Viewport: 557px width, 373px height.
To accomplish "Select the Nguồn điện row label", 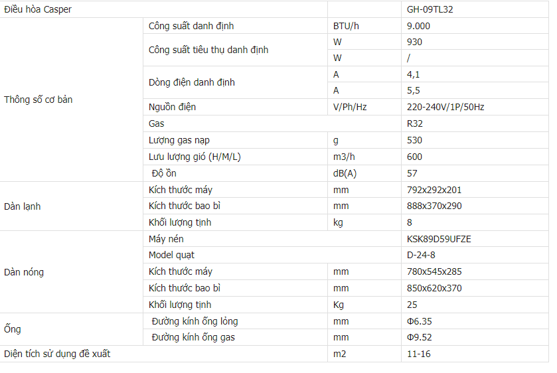I will [x=173, y=107].
